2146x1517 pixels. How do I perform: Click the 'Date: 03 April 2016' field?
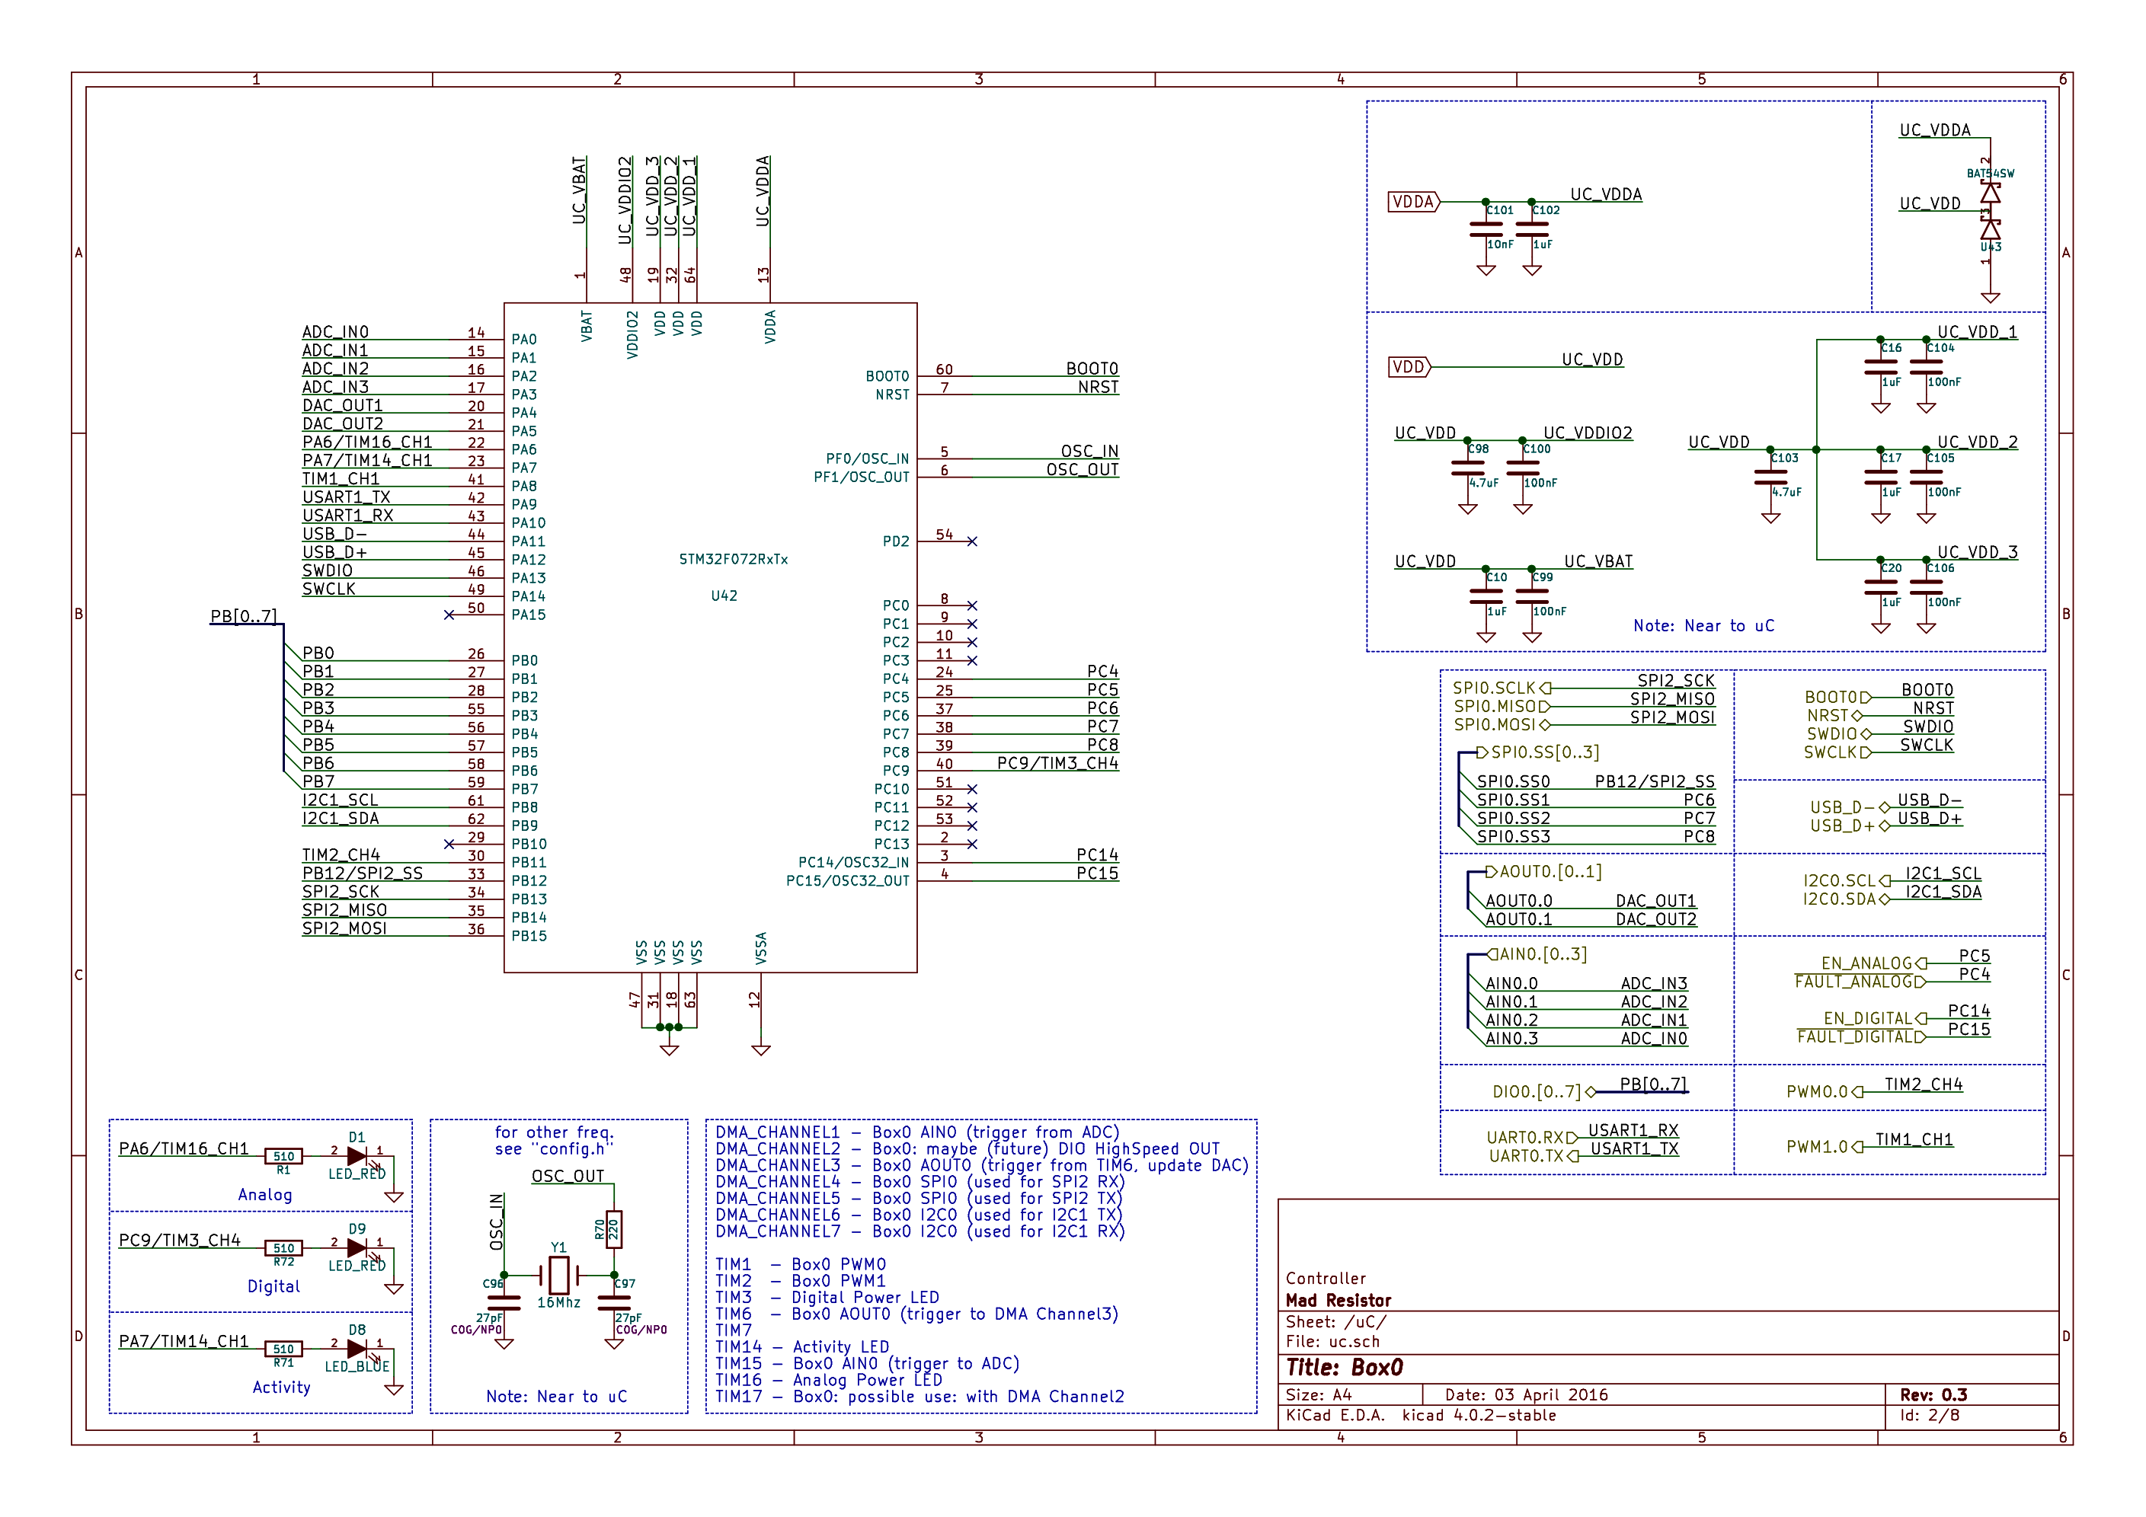click(1527, 1394)
